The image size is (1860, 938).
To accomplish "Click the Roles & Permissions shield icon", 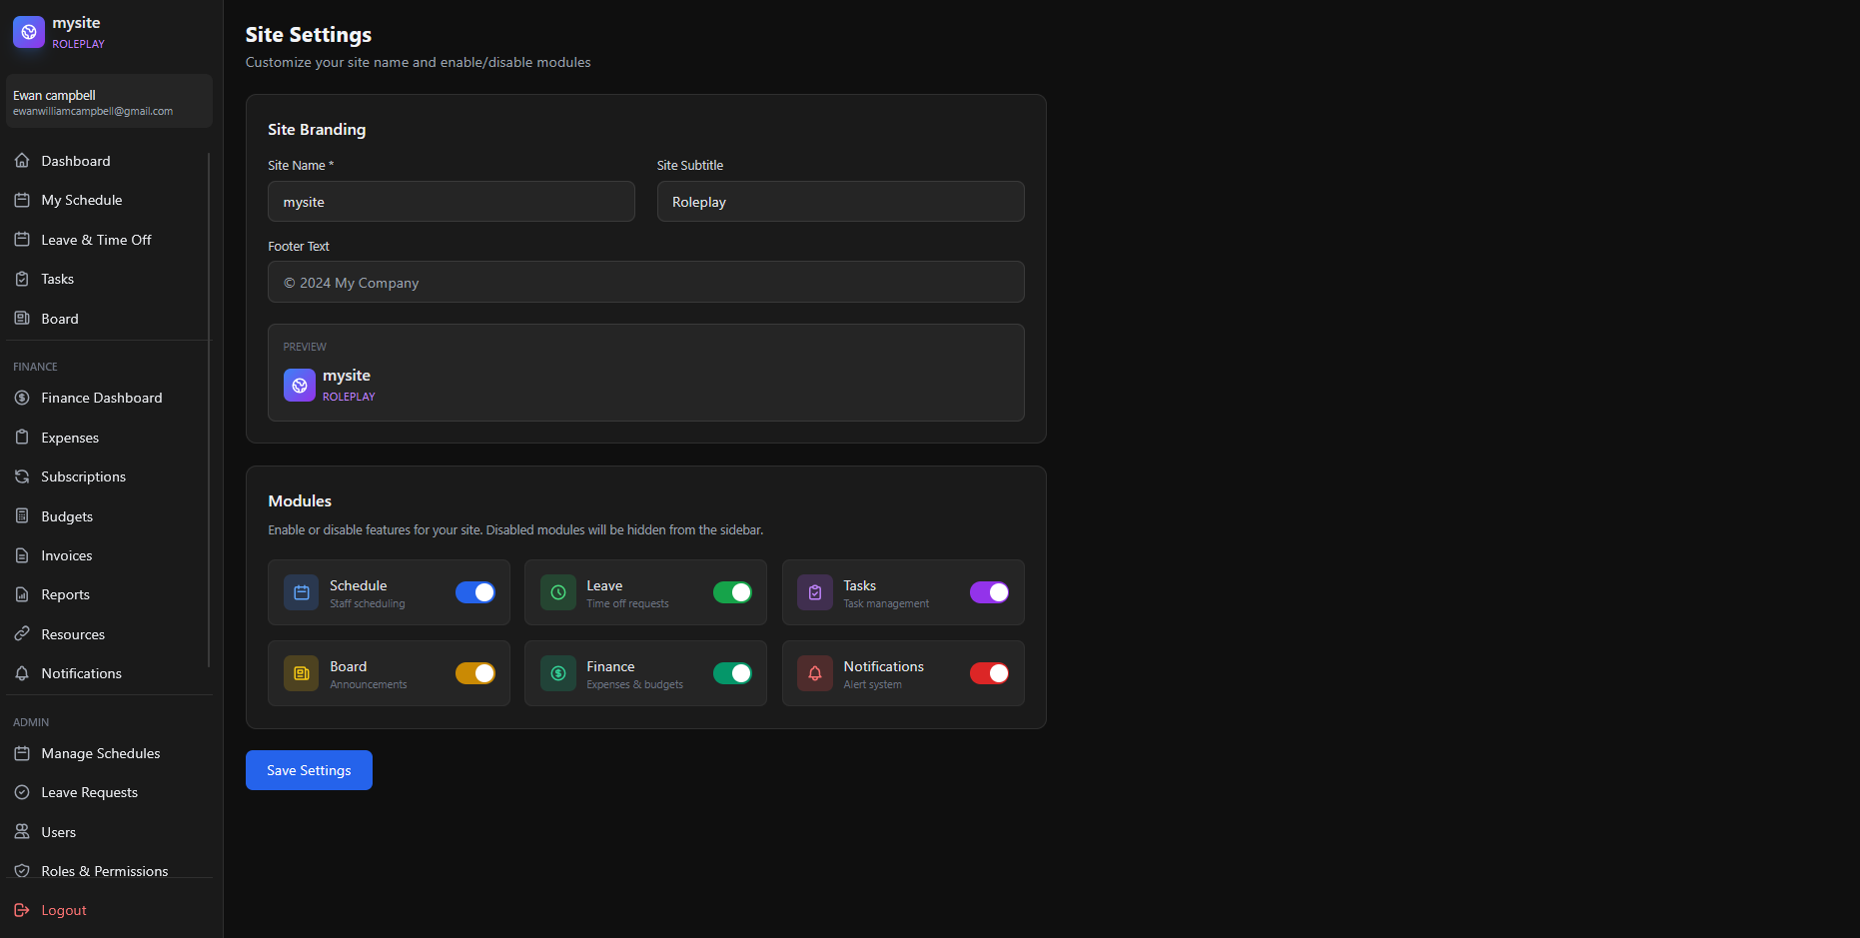I will pos(22,871).
